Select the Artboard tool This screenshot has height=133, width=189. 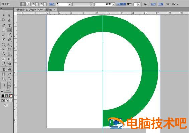[3, 74]
